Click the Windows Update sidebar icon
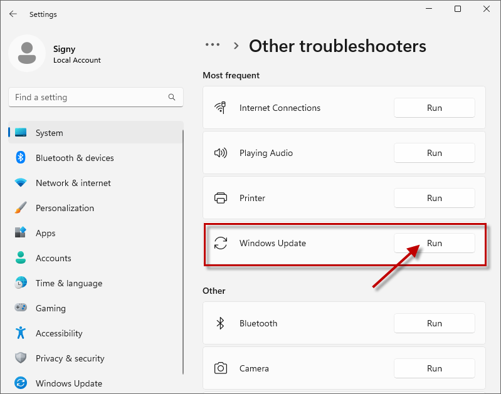 [21, 383]
